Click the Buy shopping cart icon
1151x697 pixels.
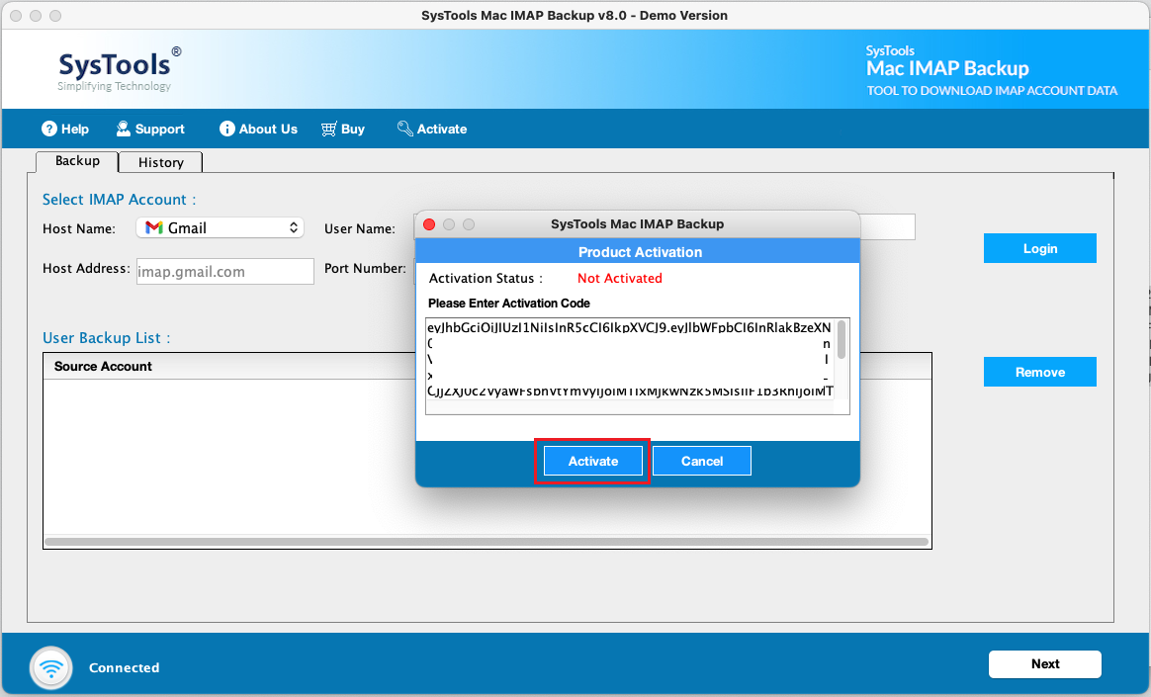(x=329, y=130)
